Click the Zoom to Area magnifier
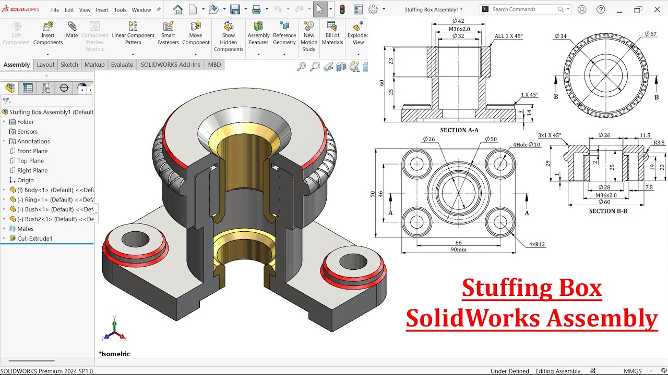Screen dimensions: 668x375 [x=315, y=66]
